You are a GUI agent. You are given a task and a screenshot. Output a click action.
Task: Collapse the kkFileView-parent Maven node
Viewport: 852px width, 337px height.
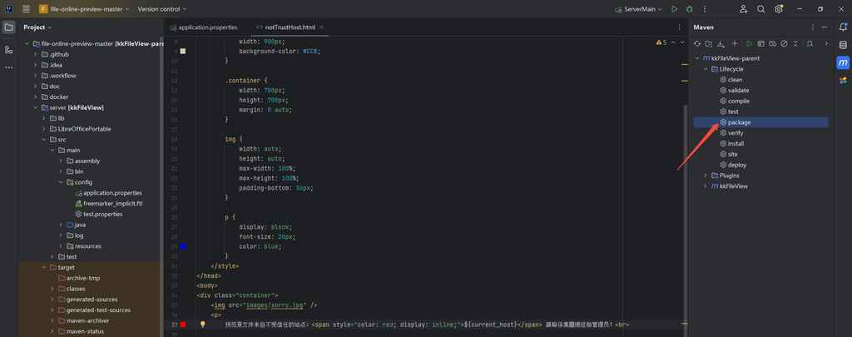point(698,58)
